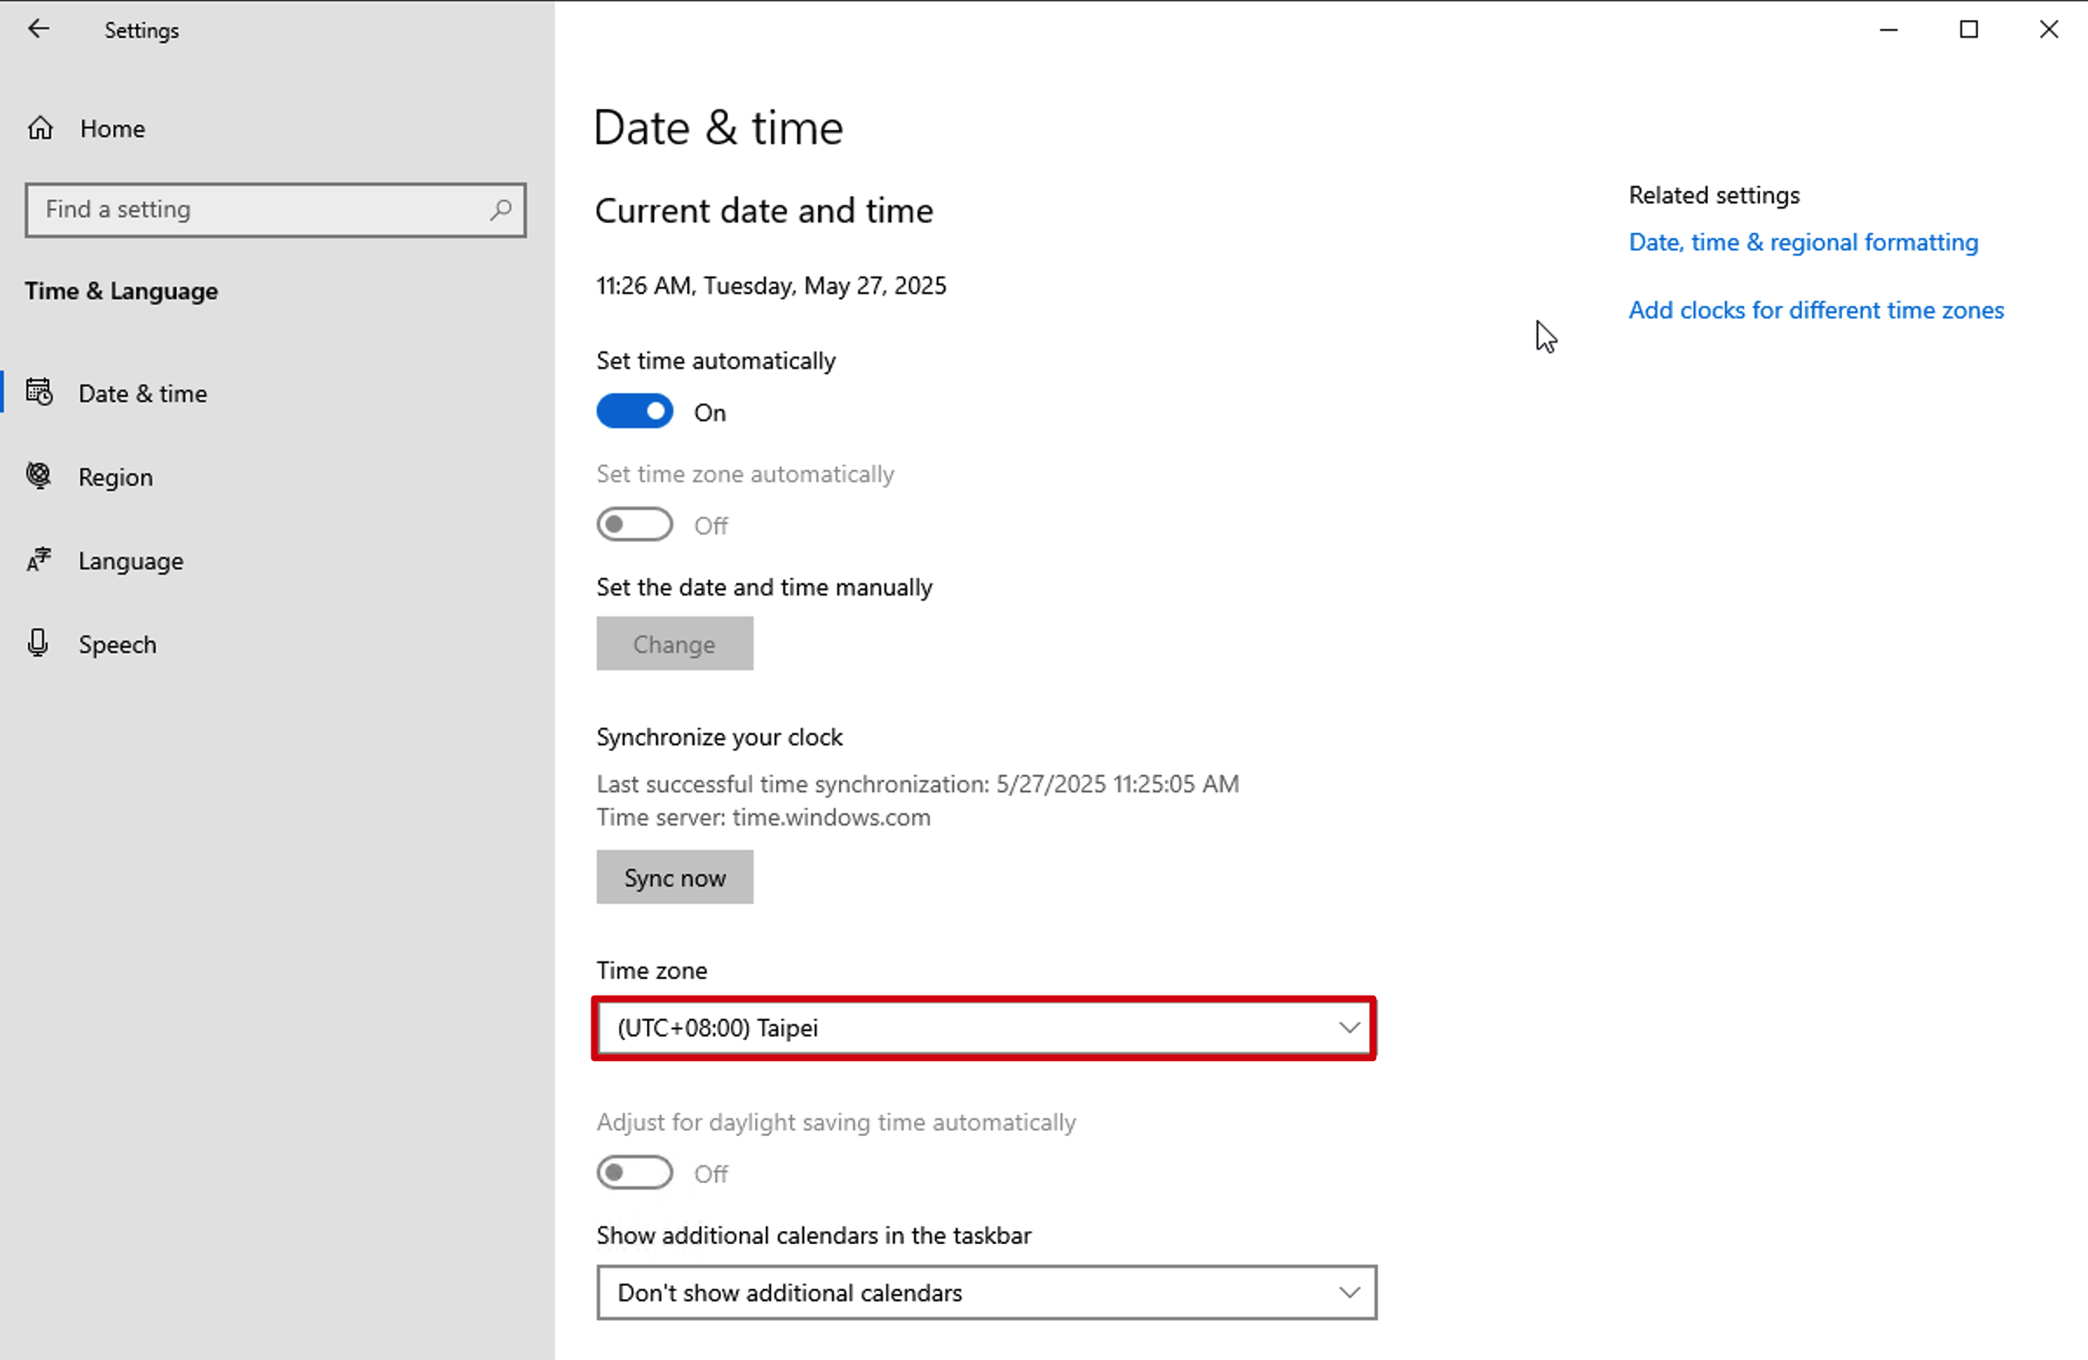Screen dimensions: 2088x1360
Task: Toggle daylight saving time adjustment switch
Action: coord(634,1173)
